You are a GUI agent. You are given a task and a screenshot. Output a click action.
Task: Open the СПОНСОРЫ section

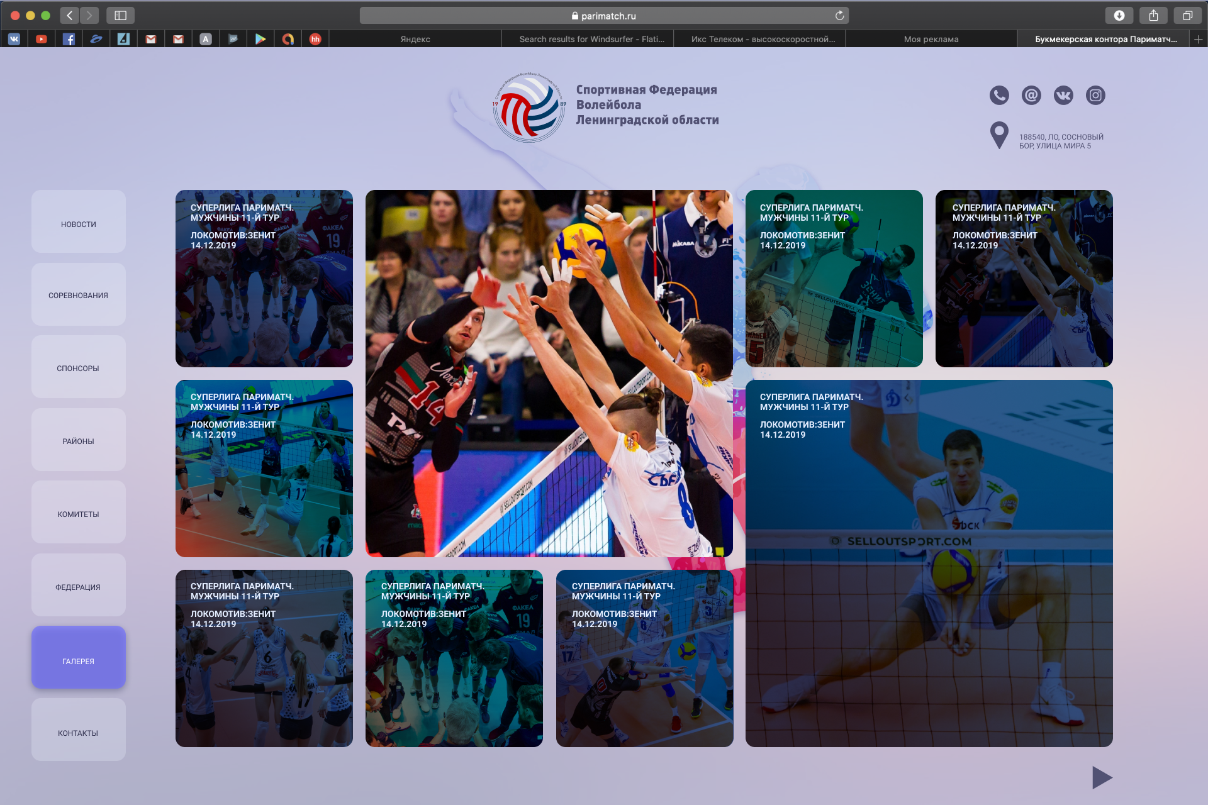tap(79, 367)
